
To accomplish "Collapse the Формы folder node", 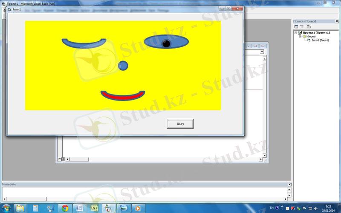I will (300, 36).
